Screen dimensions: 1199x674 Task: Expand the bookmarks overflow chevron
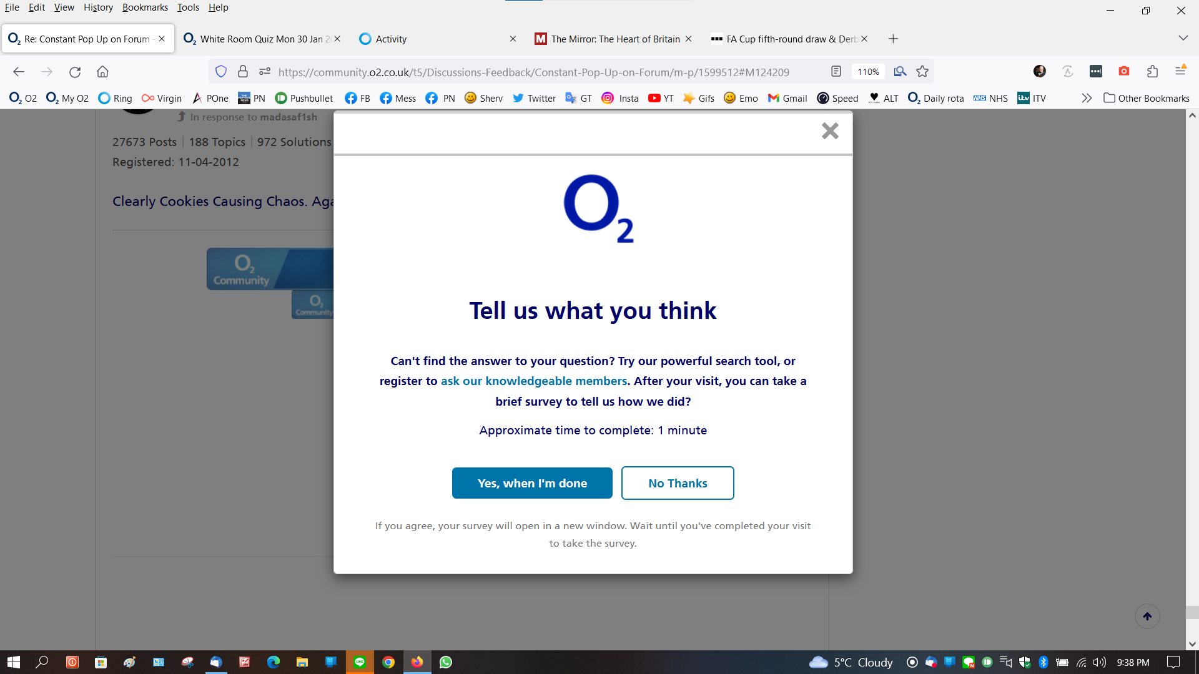tap(1087, 98)
